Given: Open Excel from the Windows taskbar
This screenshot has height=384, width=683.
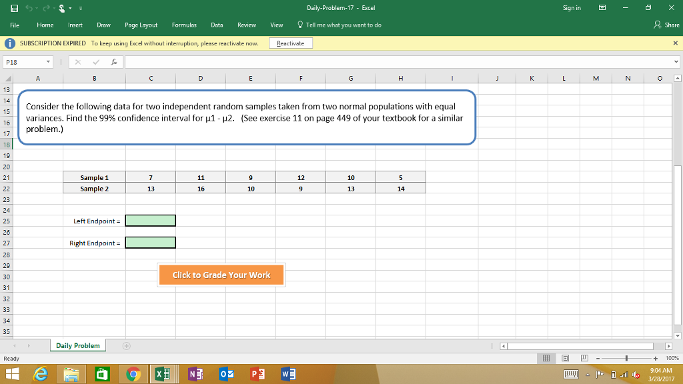Looking at the screenshot, I should pos(163,374).
